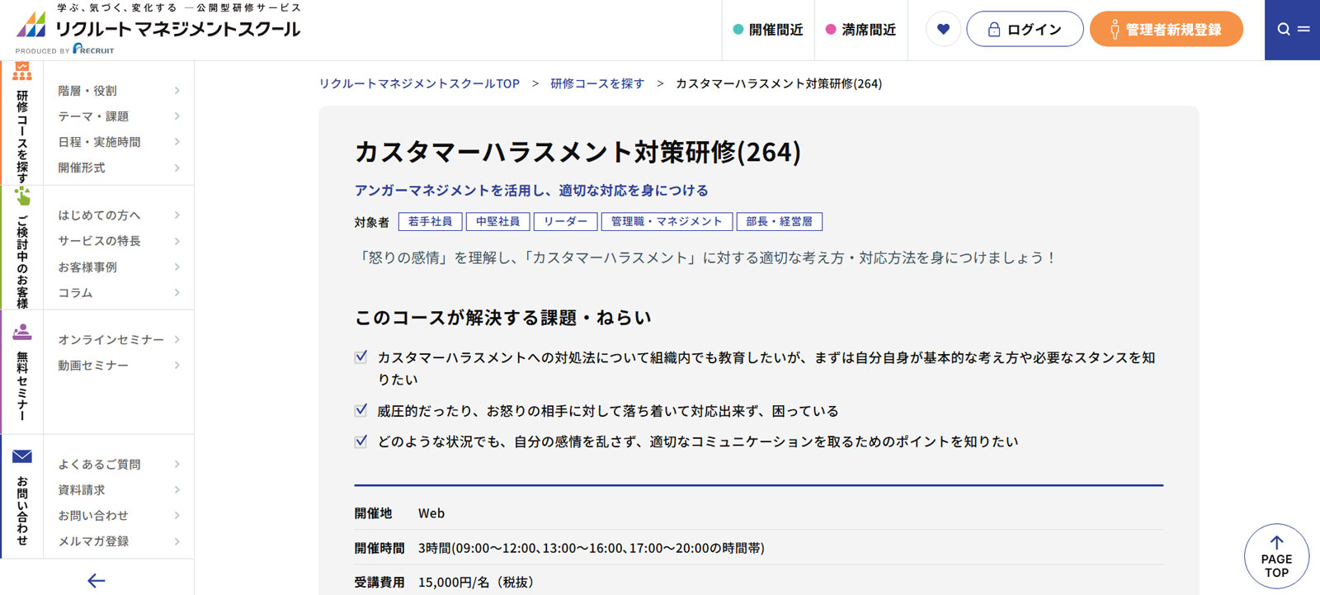Click the chevron beside 日程・実施時間
1320x595 pixels.
point(177,142)
